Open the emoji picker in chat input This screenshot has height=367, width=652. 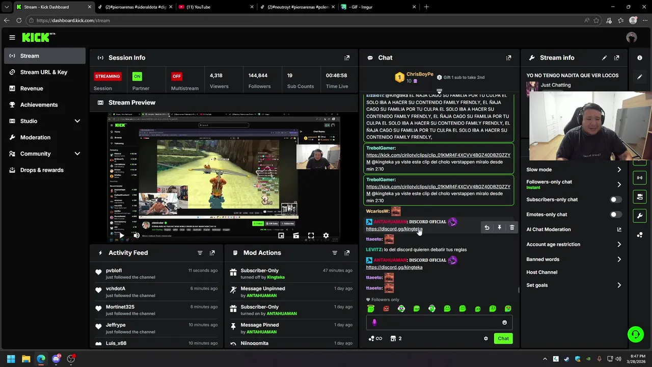[x=505, y=322]
